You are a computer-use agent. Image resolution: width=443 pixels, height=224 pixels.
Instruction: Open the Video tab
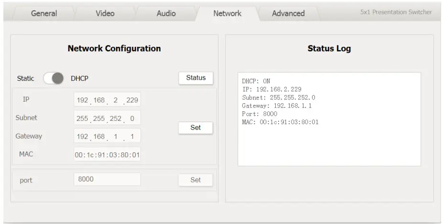pyautogui.click(x=105, y=13)
